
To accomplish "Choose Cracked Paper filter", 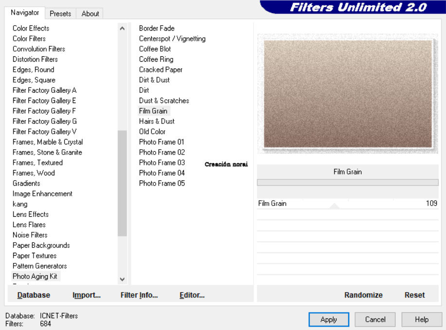I will (161, 69).
